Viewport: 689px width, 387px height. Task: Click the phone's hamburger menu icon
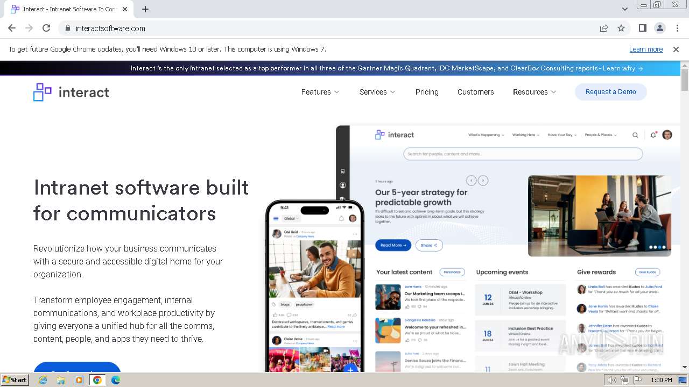276,218
